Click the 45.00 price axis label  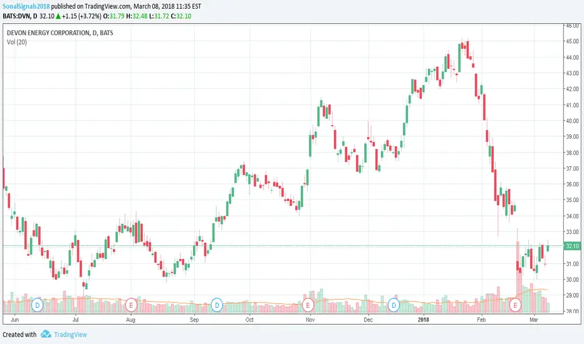(573, 41)
